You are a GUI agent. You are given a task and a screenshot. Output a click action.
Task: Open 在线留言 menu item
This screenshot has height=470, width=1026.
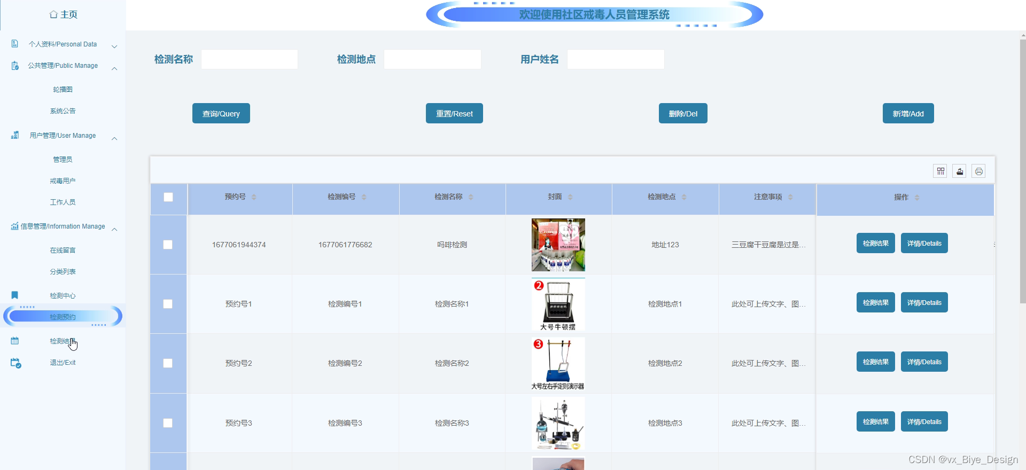click(63, 250)
